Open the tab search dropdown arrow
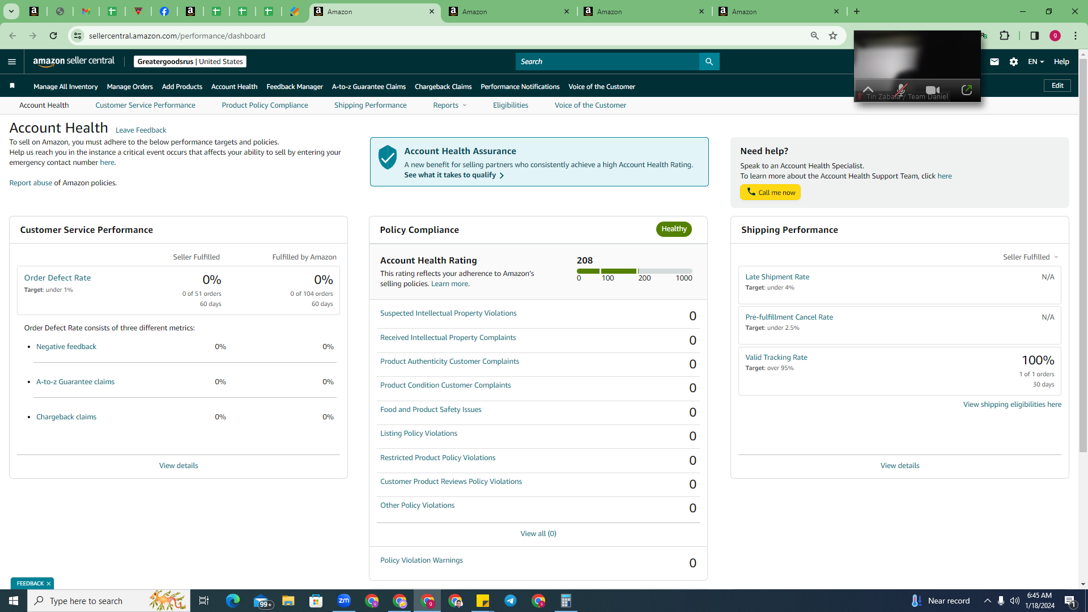 coord(11,11)
